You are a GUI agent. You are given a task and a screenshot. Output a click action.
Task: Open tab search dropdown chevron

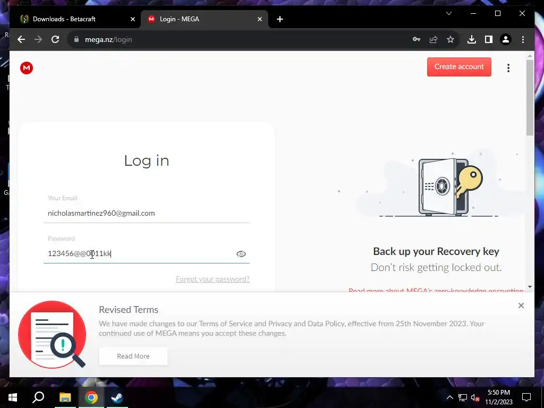tap(448, 13)
